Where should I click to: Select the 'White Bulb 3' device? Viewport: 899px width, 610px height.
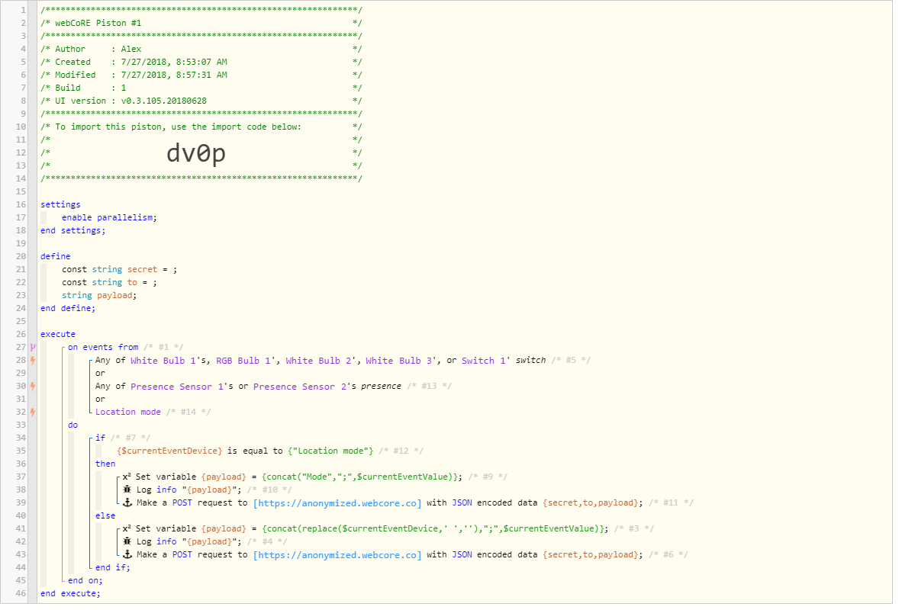[398, 360]
